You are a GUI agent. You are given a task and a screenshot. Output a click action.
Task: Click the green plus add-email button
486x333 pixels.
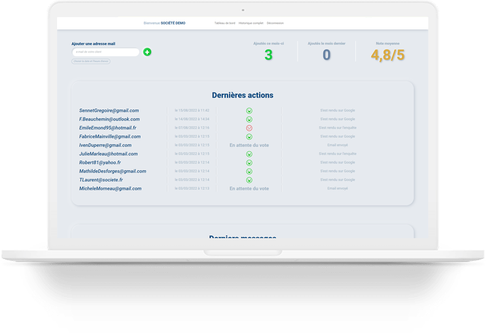[x=147, y=52]
